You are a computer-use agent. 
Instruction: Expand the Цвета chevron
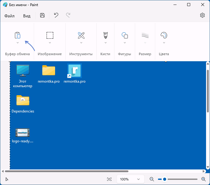coord(164,43)
